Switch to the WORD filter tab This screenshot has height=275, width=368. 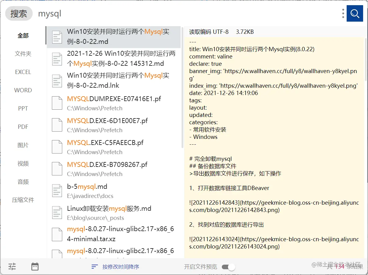(23, 90)
